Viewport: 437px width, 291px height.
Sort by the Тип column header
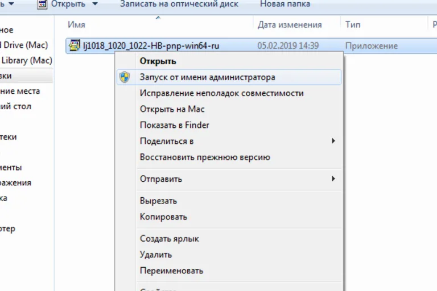click(x=353, y=25)
